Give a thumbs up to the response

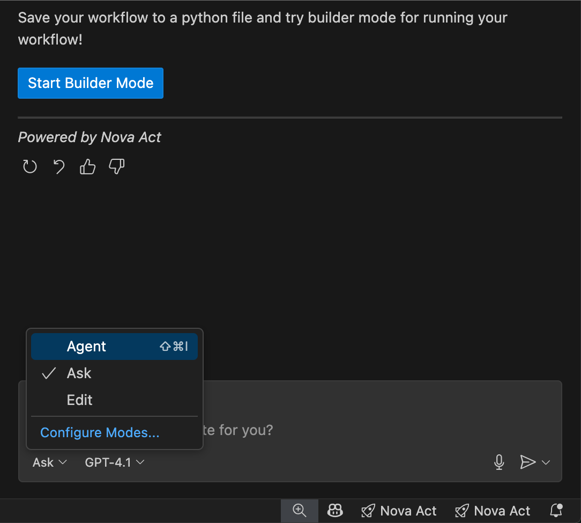tap(87, 167)
